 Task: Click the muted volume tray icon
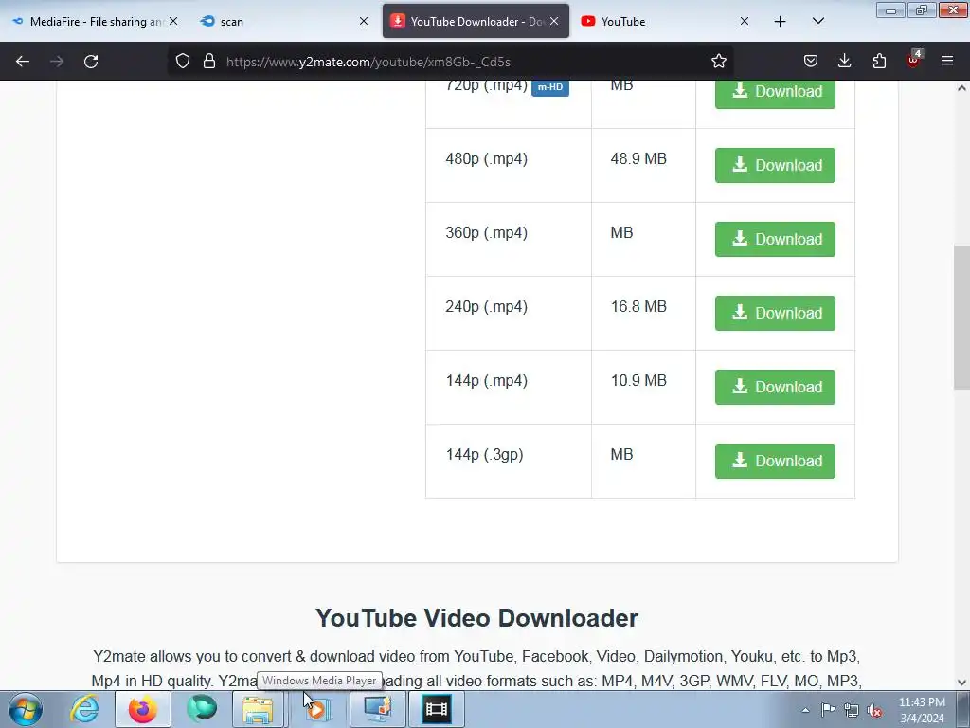(874, 711)
